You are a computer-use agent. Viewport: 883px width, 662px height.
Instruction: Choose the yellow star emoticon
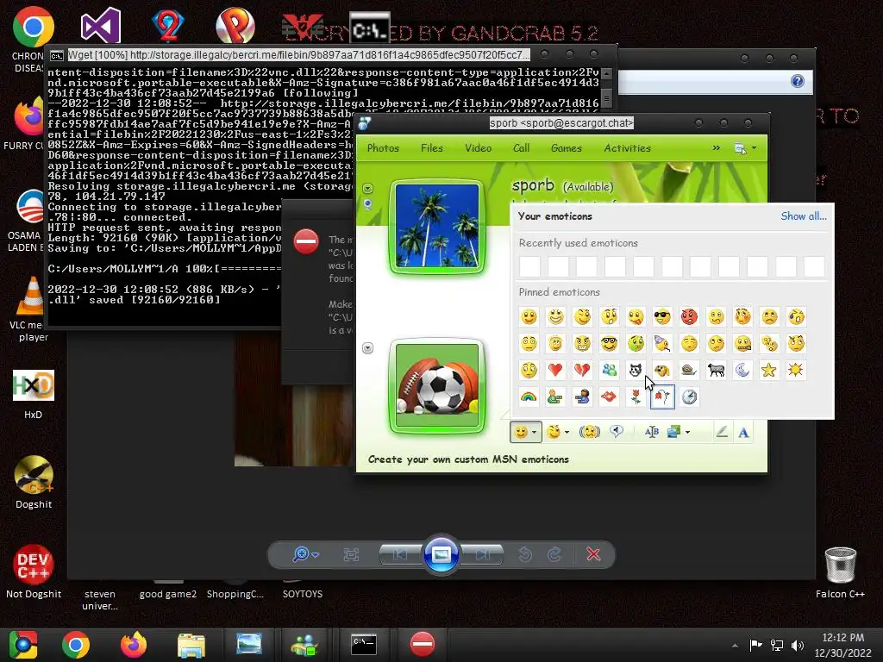coord(769,370)
